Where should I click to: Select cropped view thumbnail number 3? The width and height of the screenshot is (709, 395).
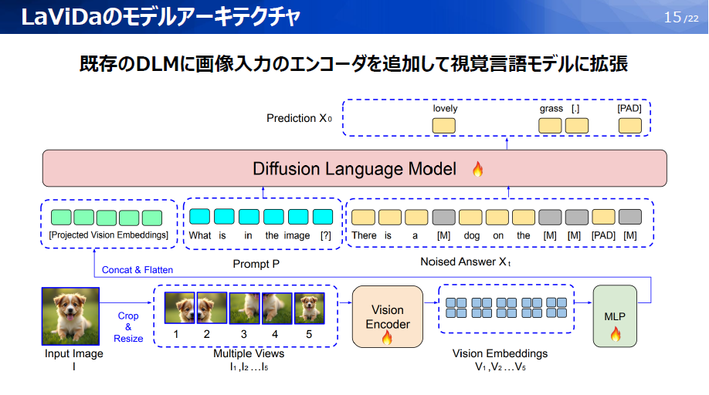click(x=245, y=309)
